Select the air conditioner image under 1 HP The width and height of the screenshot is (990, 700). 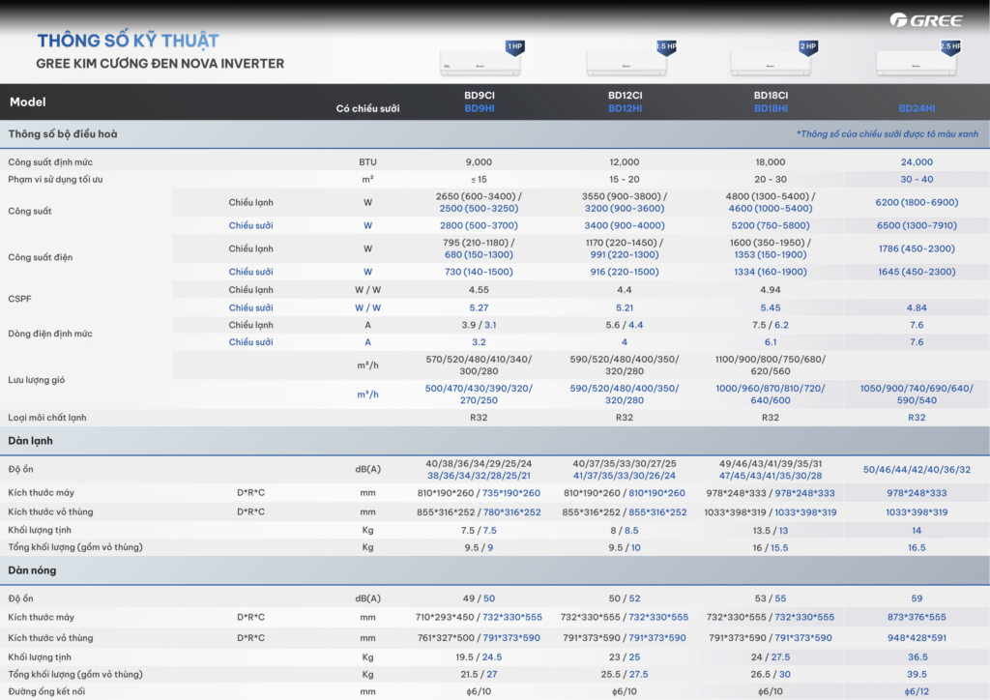480,64
